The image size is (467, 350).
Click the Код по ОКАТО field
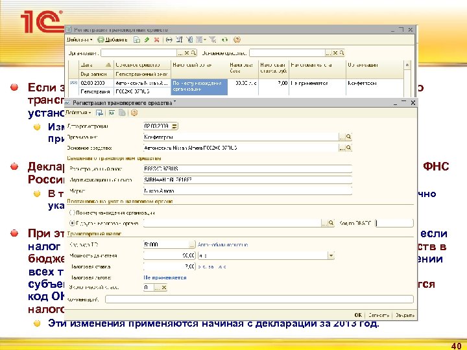click(394, 223)
